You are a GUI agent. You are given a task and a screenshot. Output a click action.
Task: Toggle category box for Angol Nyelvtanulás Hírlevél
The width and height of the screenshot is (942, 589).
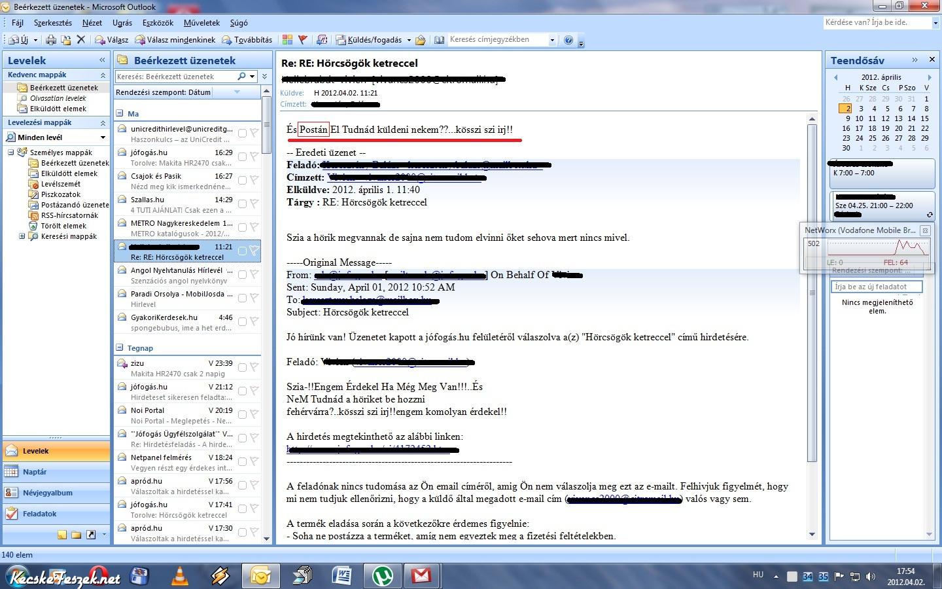pyautogui.click(x=242, y=274)
